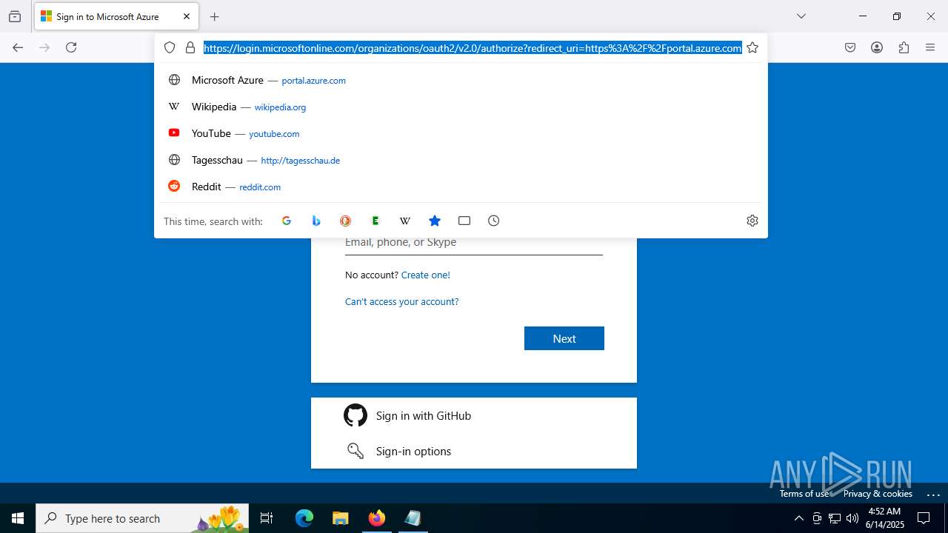Search this time with DuckDuckGo
This screenshot has height=533, width=948.
[346, 221]
